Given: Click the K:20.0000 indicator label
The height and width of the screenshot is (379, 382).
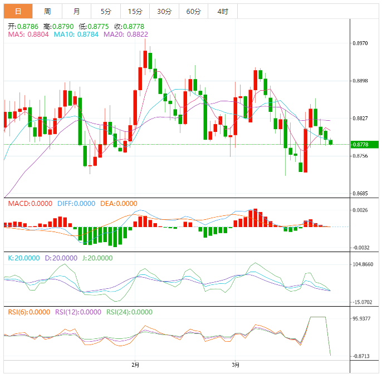Looking at the screenshot, I should tap(23, 258).
